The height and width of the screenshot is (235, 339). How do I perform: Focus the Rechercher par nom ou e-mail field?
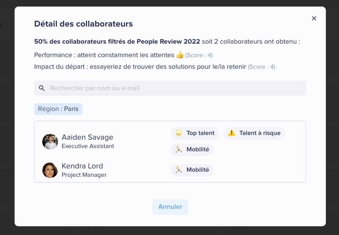[170, 88]
